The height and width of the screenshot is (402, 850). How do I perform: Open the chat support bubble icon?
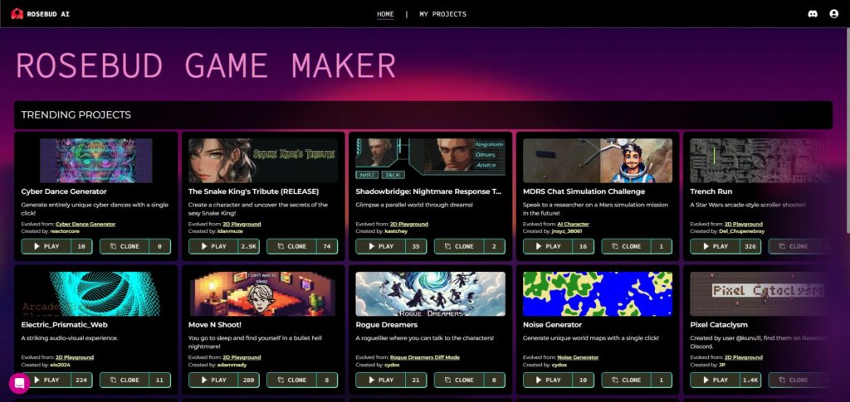(x=19, y=383)
